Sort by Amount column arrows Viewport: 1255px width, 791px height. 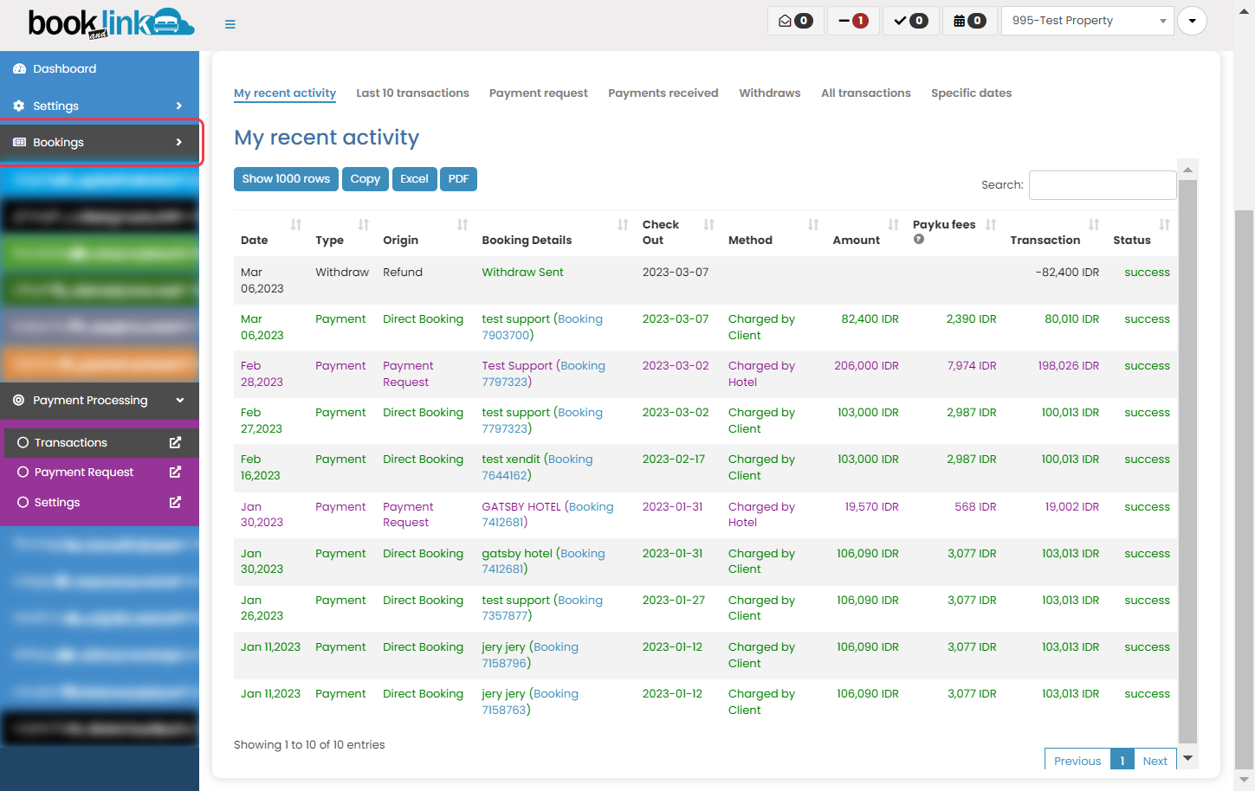(x=894, y=225)
